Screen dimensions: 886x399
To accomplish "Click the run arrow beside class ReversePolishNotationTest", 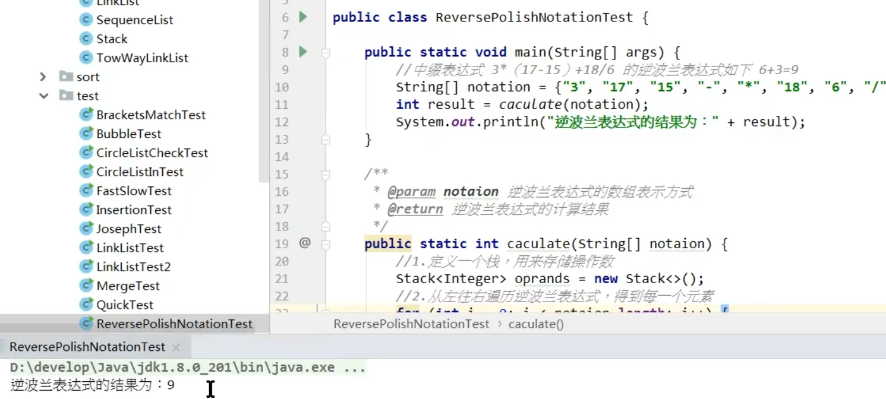I will coord(303,17).
